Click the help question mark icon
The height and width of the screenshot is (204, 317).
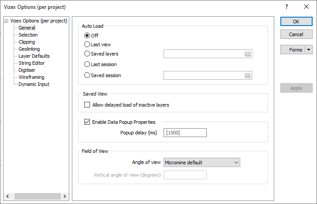pyautogui.click(x=287, y=7)
